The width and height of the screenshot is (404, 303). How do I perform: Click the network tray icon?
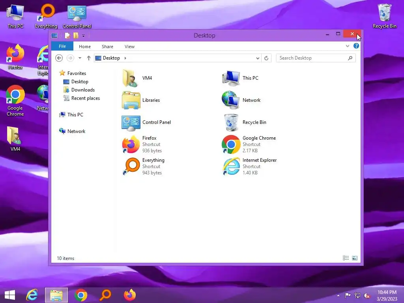[357, 296]
